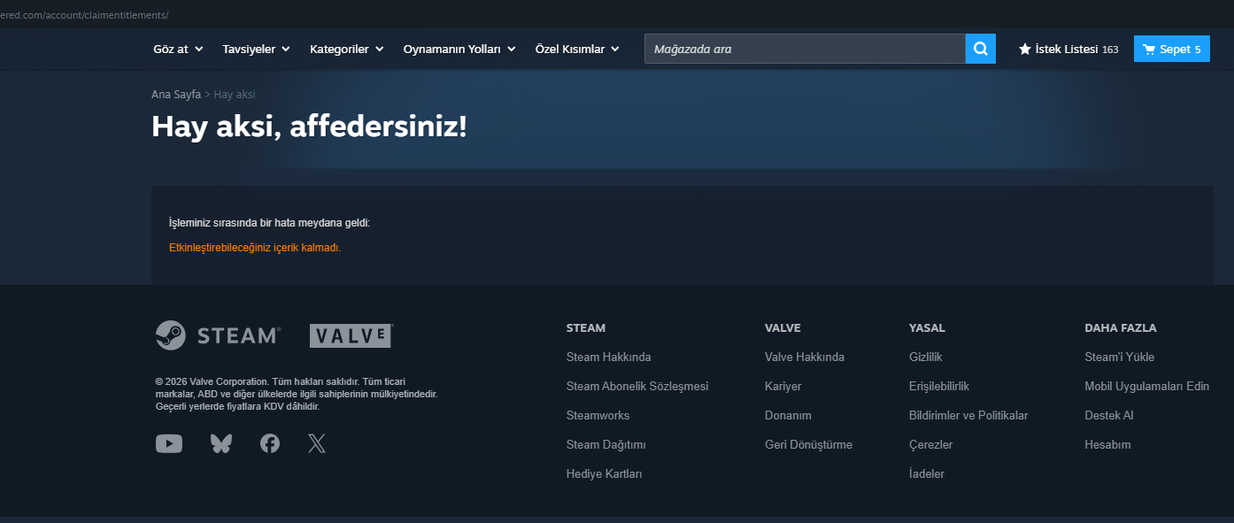The height and width of the screenshot is (523, 1234).
Task: Click the browser URL address text
Action: [84, 15]
